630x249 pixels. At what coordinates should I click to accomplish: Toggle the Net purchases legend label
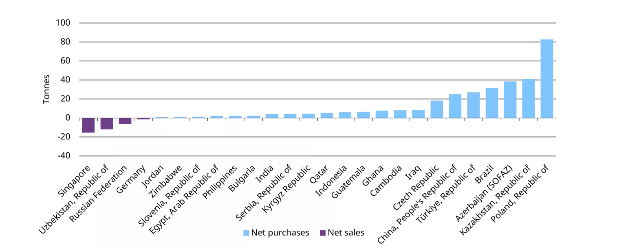click(280, 233)
